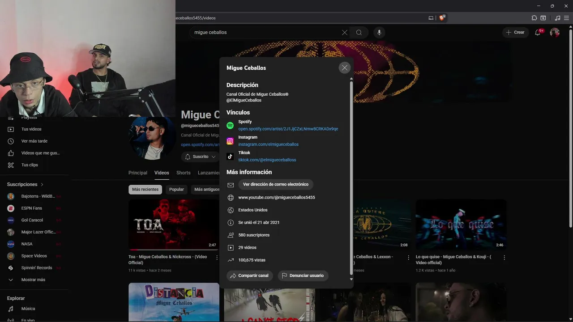Open the account avatar menu
573x322 pixels.
pos(555,32)
